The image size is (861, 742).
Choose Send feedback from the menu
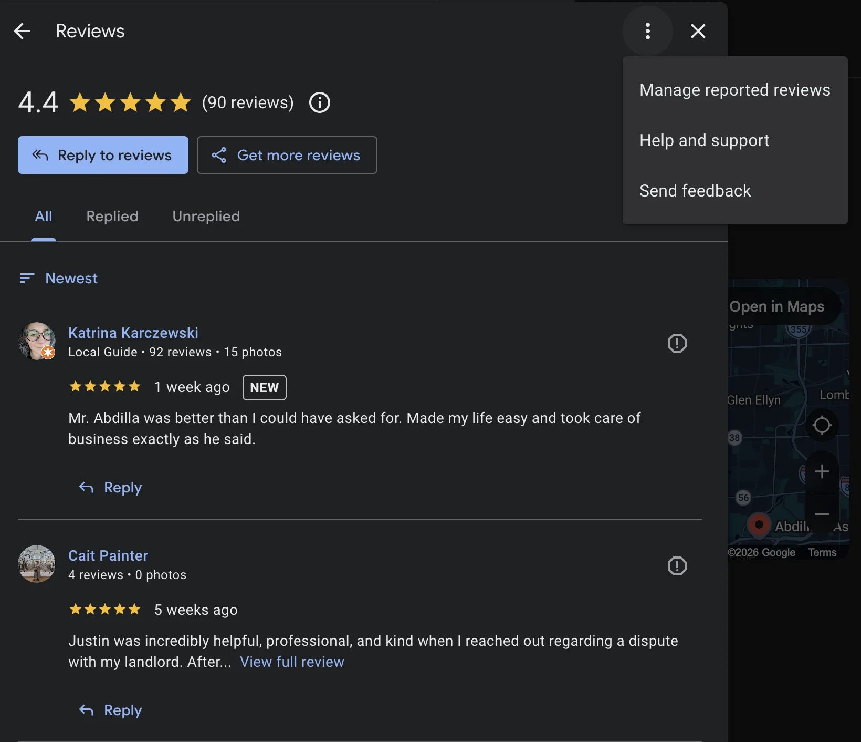[x=695, y=191]
